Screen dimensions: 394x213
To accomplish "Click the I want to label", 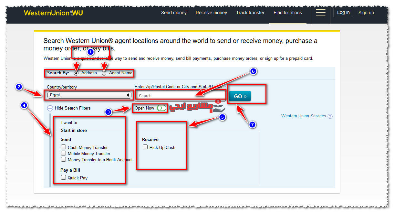I will point(70,122).
